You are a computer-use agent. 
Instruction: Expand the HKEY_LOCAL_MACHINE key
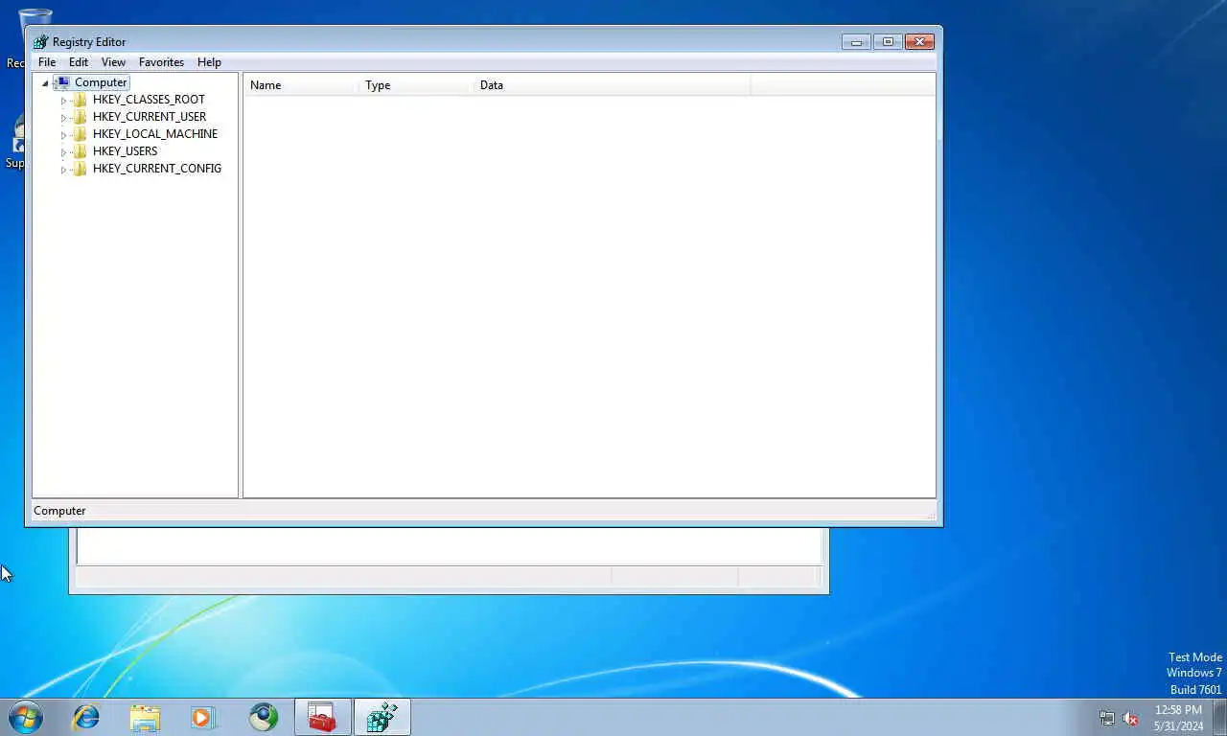pyautogui.click(x=63, y=135)
